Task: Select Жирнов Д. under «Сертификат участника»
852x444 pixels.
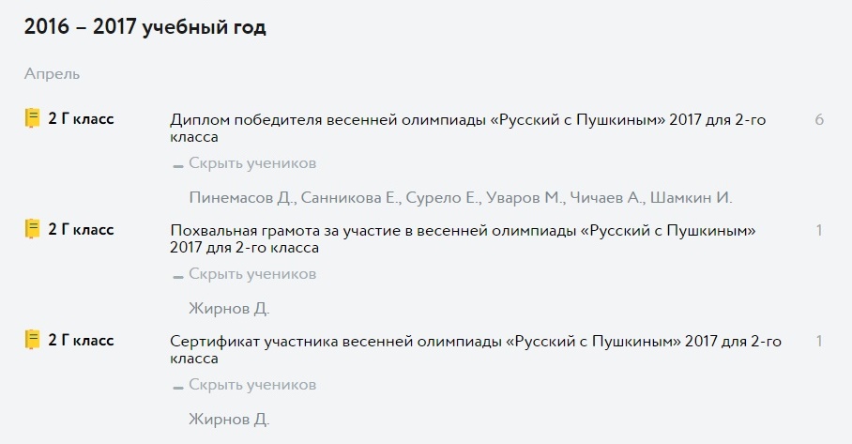Action: click(x=229, y=420)
